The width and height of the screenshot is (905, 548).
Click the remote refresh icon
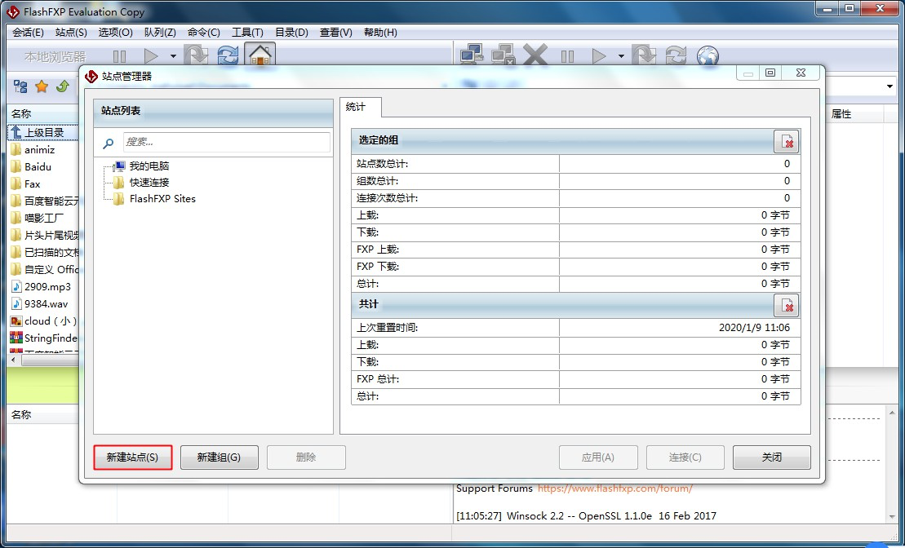point(676,56)
